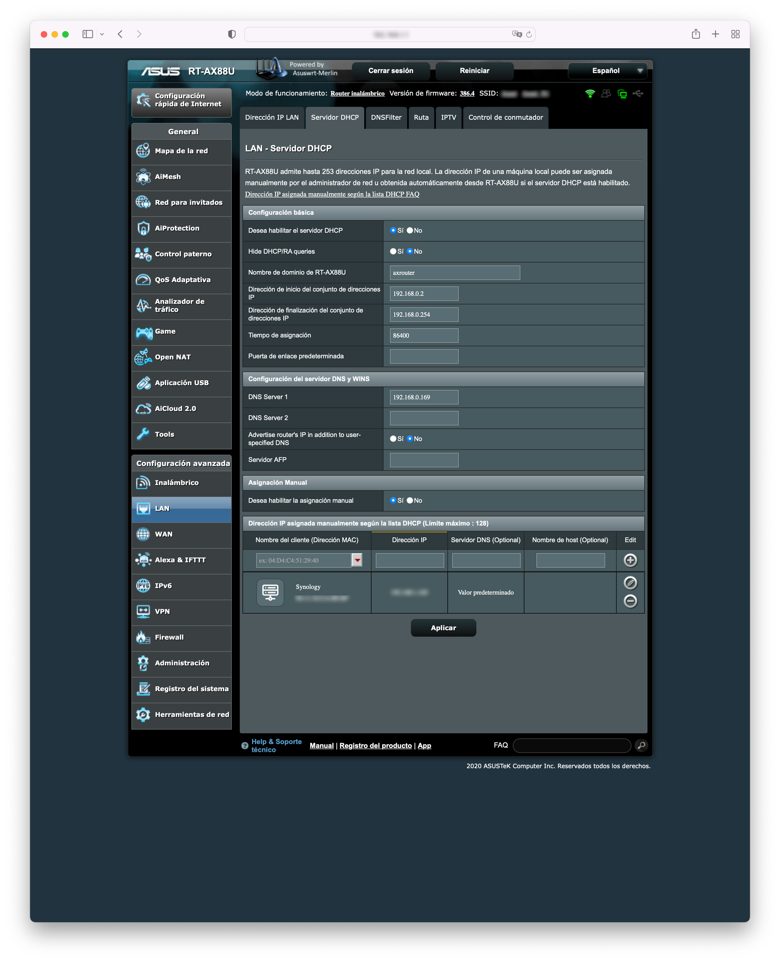Expand the MAC address client list arrow
Image resolution: width=780 pixels, height=962 pixels.
coord(357,560)
